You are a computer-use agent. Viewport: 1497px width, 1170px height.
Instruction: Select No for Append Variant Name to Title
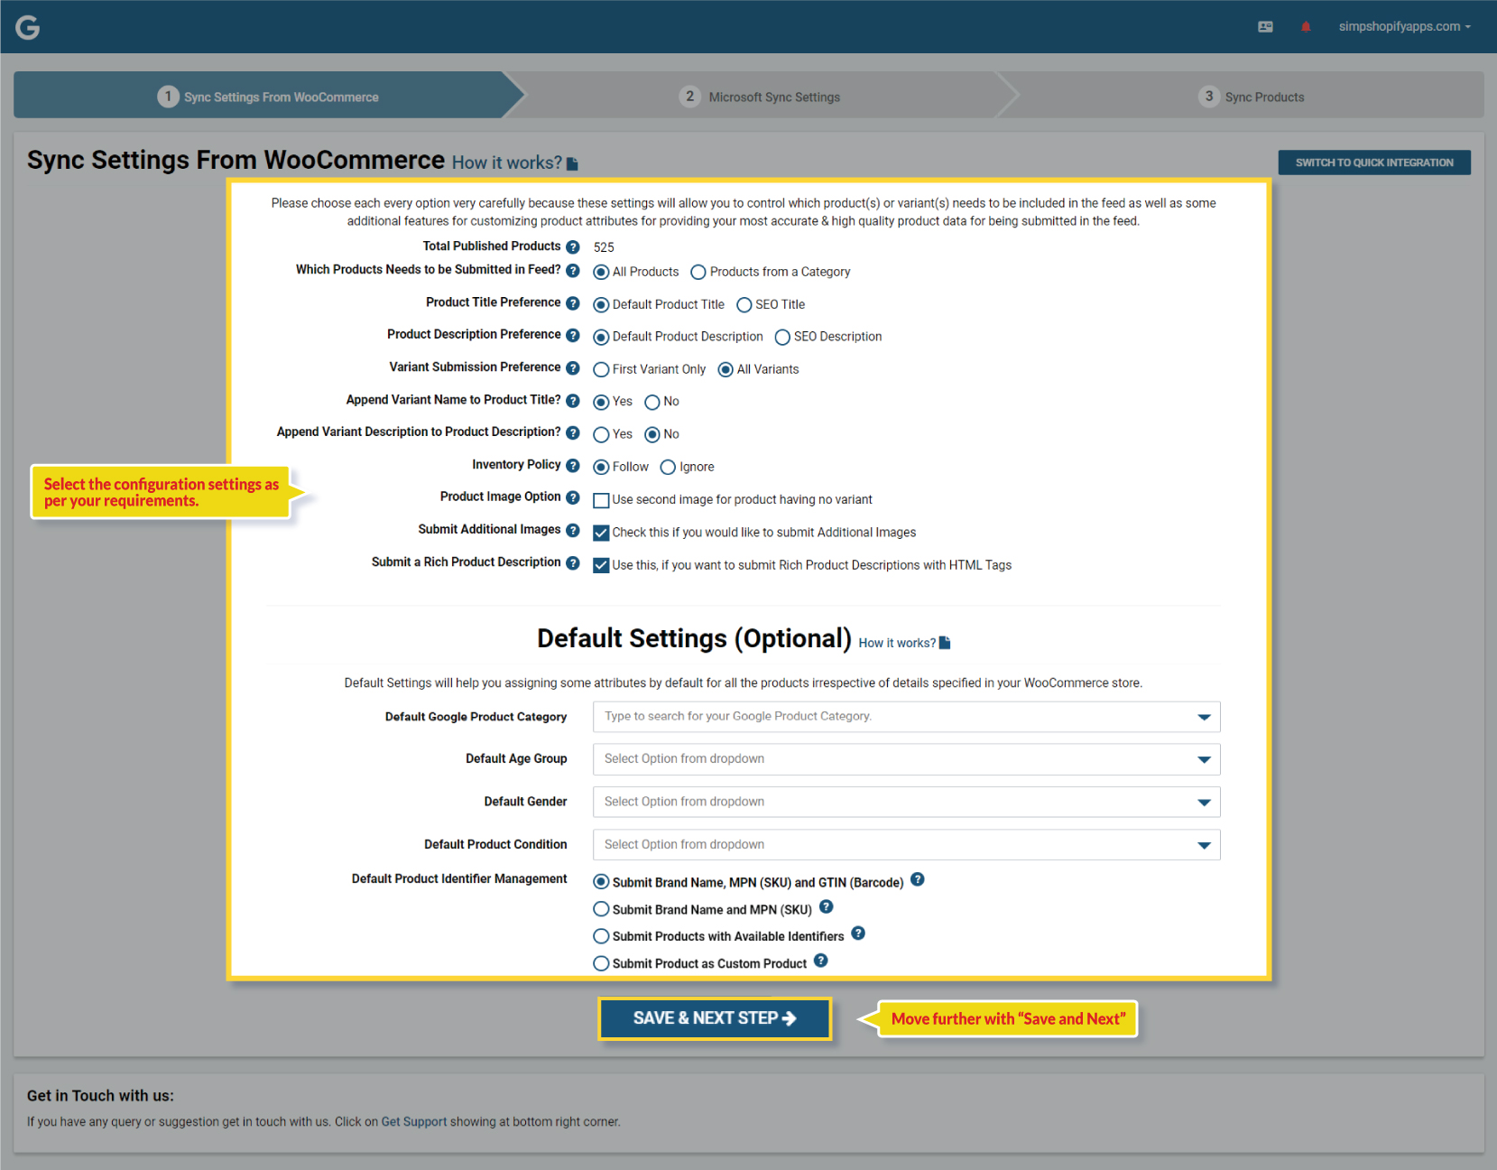pyautogui.click(x=652, y=402)
